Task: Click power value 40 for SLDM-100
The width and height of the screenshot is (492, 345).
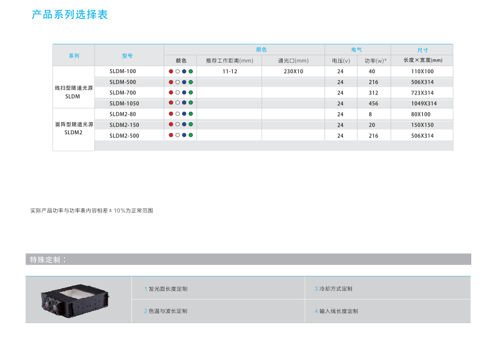Action: [x=372, y=71]
